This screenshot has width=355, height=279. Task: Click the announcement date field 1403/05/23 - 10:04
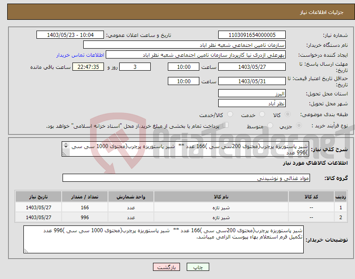(70, 35)
